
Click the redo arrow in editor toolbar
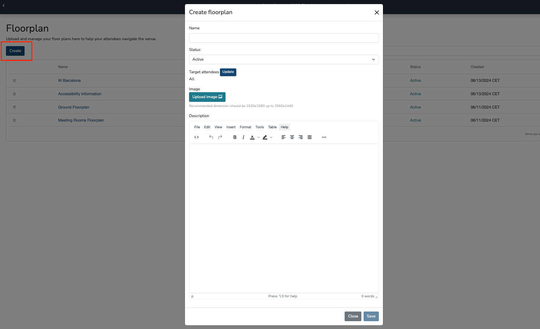click(220, 137)
